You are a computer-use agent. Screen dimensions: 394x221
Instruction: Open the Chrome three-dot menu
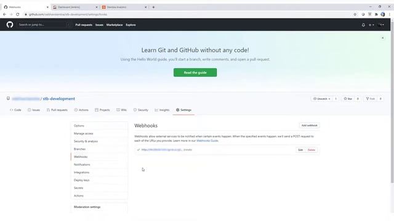(x=389, y=14)
